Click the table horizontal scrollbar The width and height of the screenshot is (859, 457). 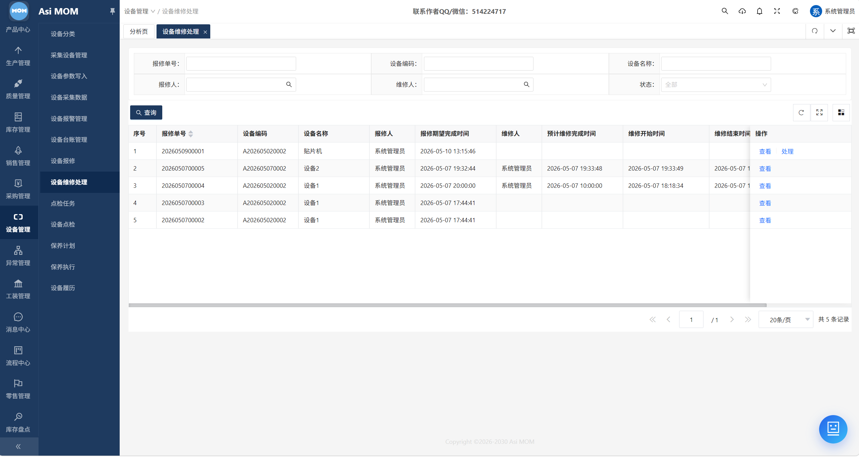click(447, 305)
